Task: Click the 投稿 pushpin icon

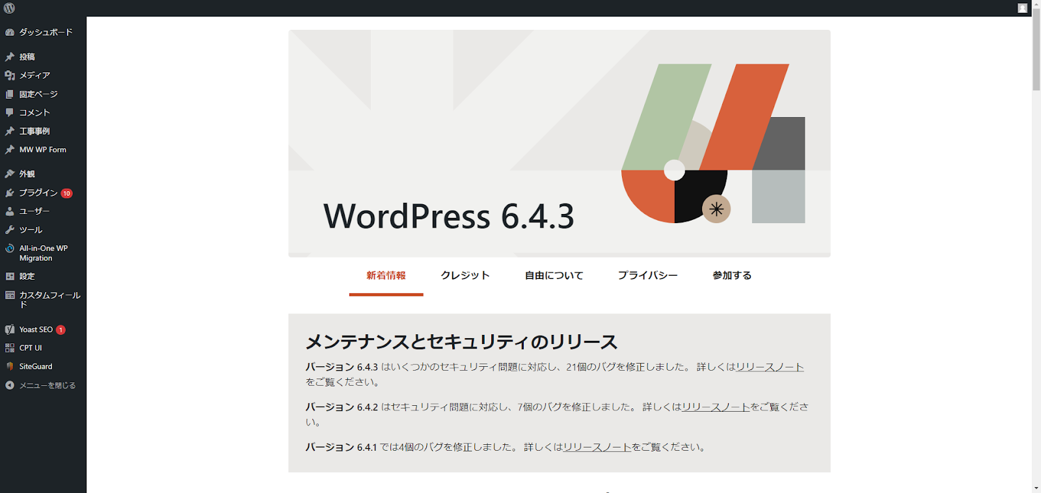Action: (10, 57)
